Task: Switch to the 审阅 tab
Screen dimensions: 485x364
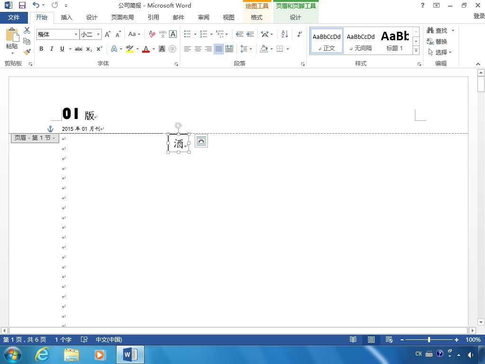Action: pos(204,18)
